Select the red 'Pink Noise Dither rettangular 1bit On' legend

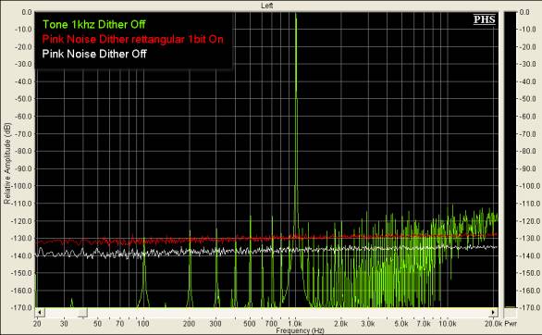click(x=133, y=39)
